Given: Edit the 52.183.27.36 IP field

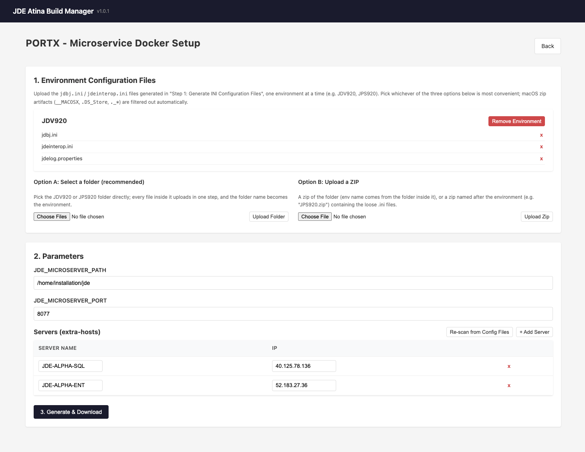Looking at the screenshot, I should click(x=304, y=385).
